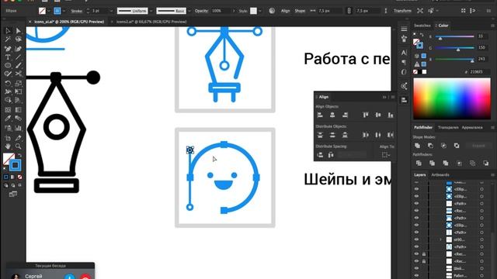Image resolution: width=497 pixels, height=279 pixels.
Task: Switch to the Transparency tab
Action: coord(448,127)
